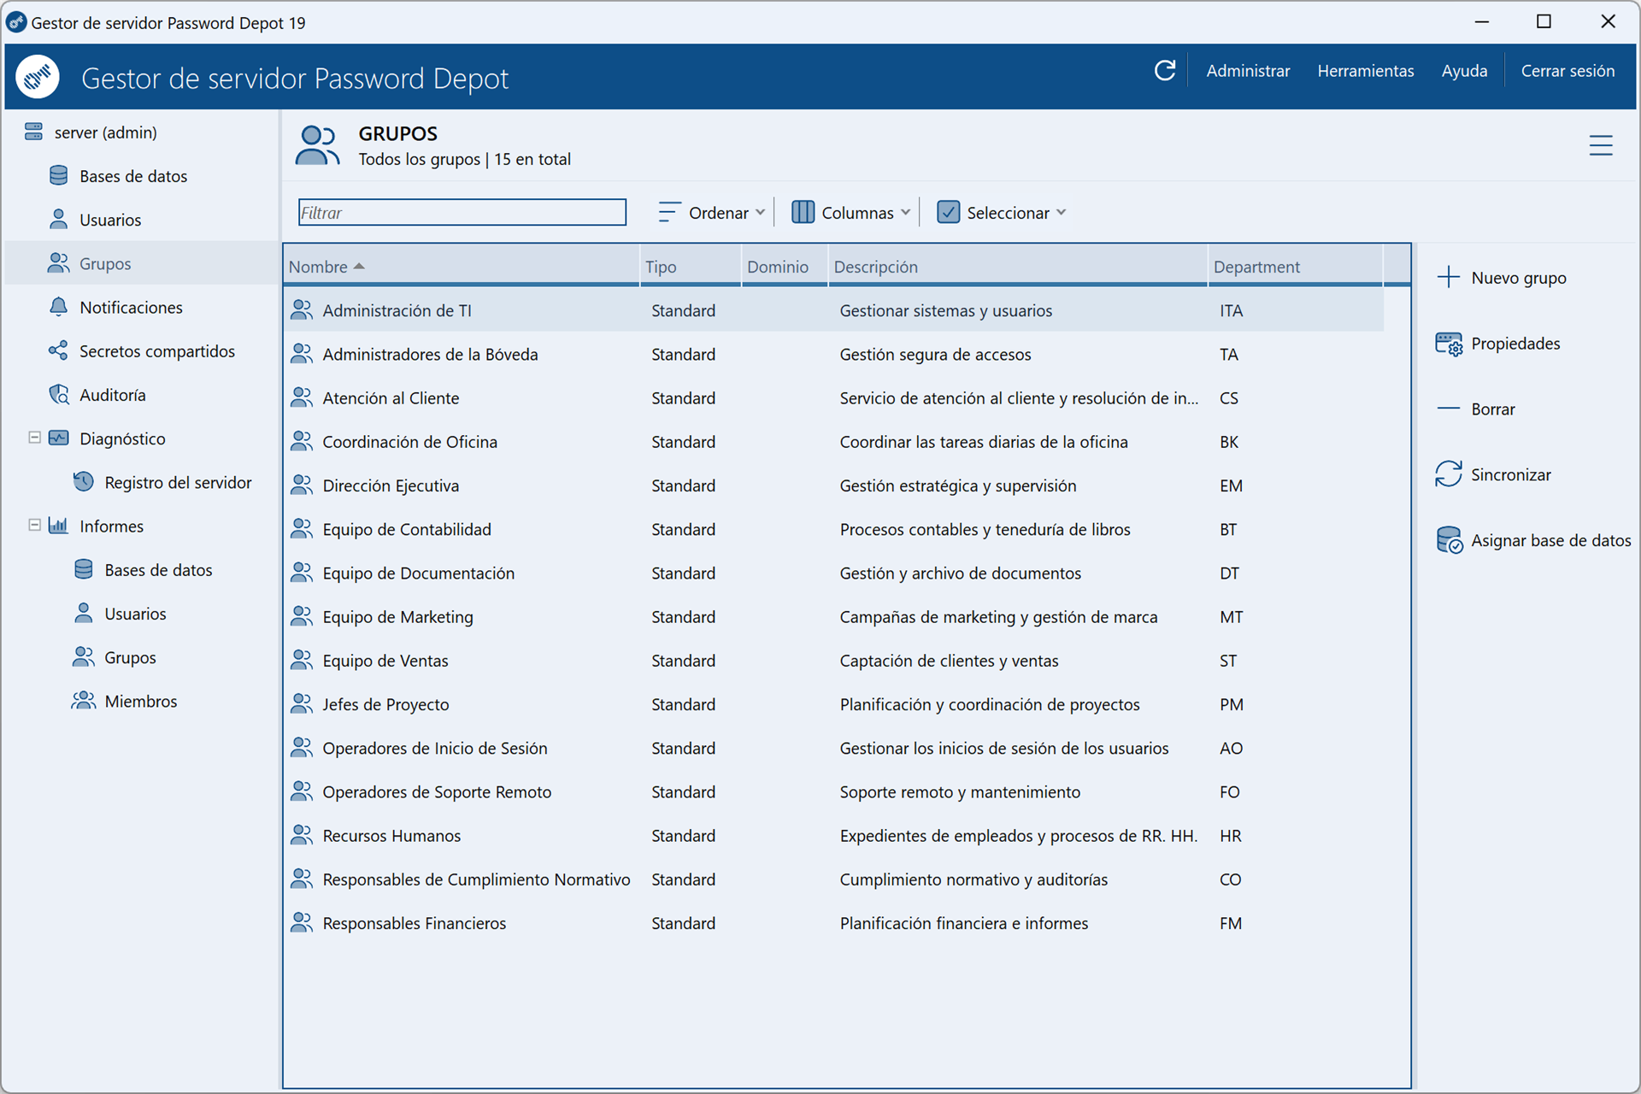Sort by the Tipo column header
Viewport: 1641px width, 1094px height.
691,267
